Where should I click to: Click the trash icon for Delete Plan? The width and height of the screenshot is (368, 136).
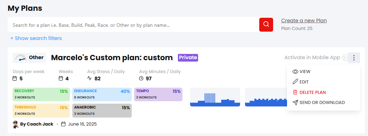pos(295,92)
